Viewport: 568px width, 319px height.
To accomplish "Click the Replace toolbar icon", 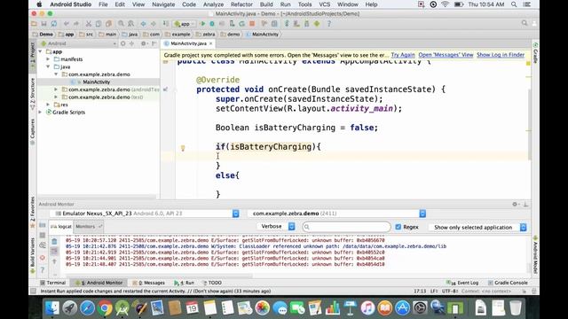I will [x=130, y=24].
